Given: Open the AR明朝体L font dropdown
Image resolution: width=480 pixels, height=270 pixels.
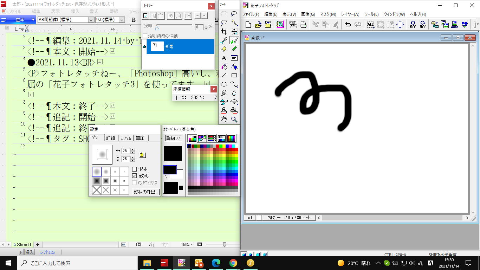Looking at the screenshot, I should 92,20.
